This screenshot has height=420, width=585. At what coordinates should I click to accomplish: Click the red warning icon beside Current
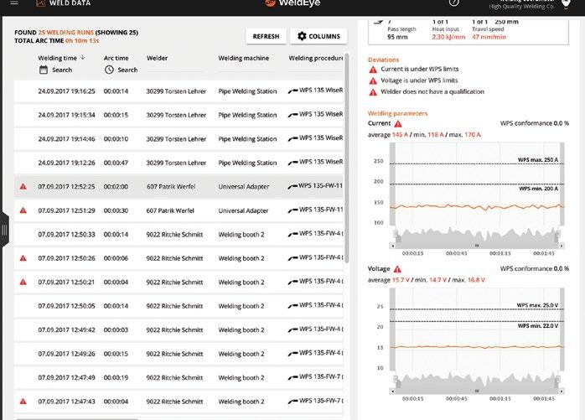(x=398, y=124)
